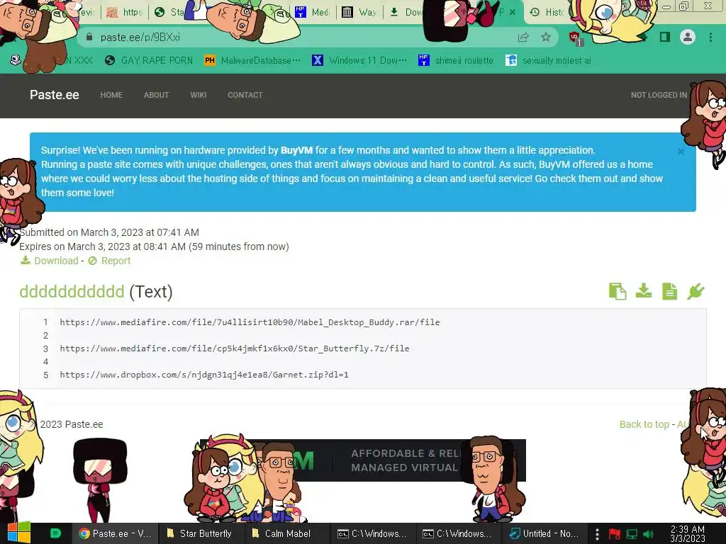Image resolution: width=726 pixels, height=544 pixels.
Task: Switch to the first C:\Windows command prompt
Action: pyautogui.click(x=372, y=533)
